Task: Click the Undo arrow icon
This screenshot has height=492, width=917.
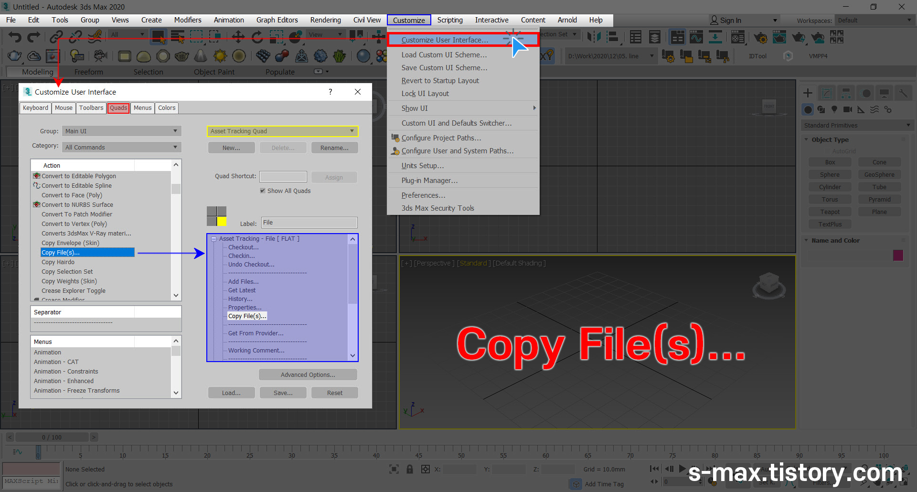Action: click(x=15, y=37)
